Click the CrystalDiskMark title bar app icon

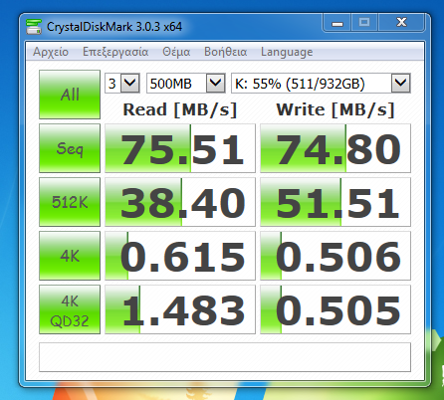point(34,27)
